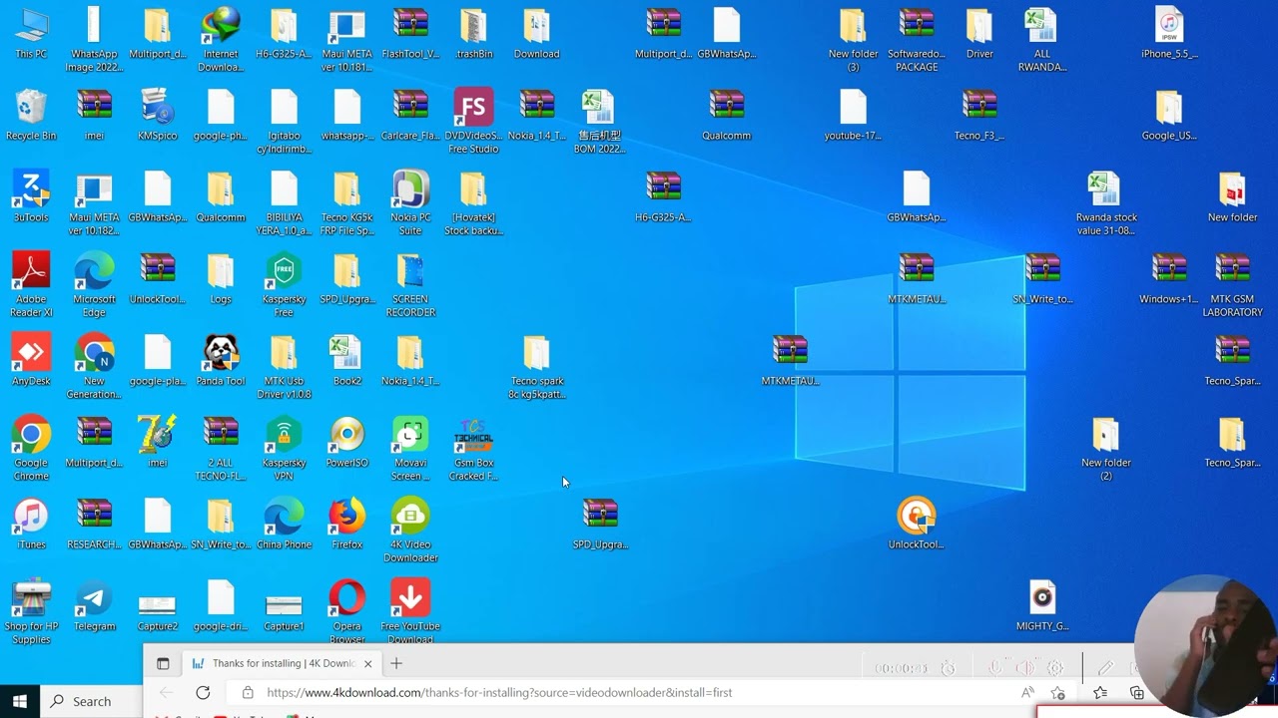Select the Kaspersky VPN shortcut

pyautogui.click(x=284, y=448)
